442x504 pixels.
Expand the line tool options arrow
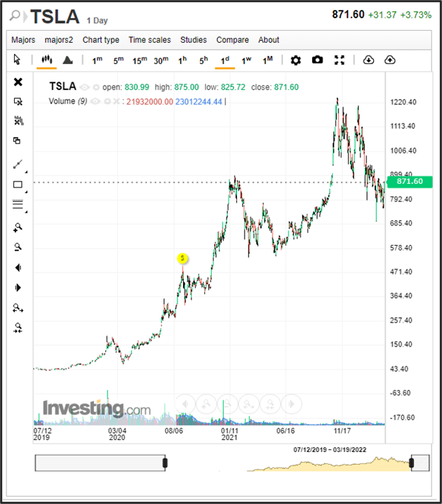point(26,172)
